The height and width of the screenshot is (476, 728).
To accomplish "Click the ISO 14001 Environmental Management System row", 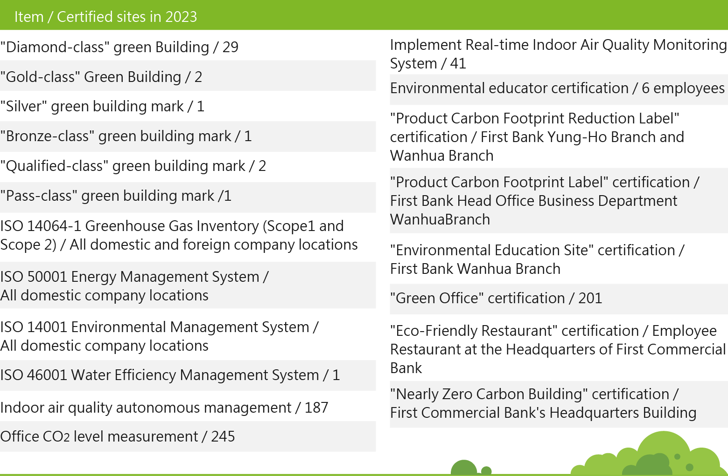I will click(188, 336).
